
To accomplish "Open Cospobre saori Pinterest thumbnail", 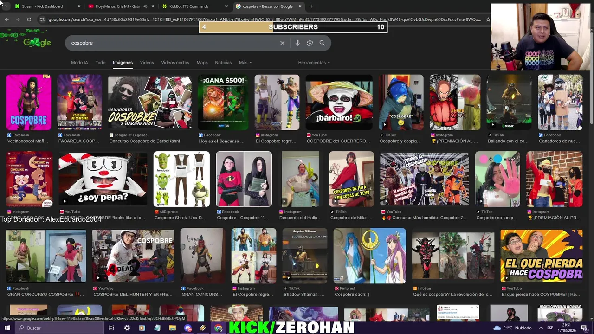I will (369, 256).
